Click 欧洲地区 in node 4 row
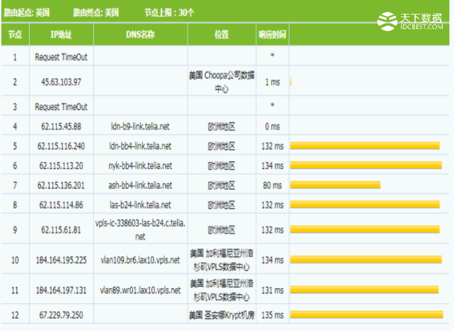 [x=222, y=126]
